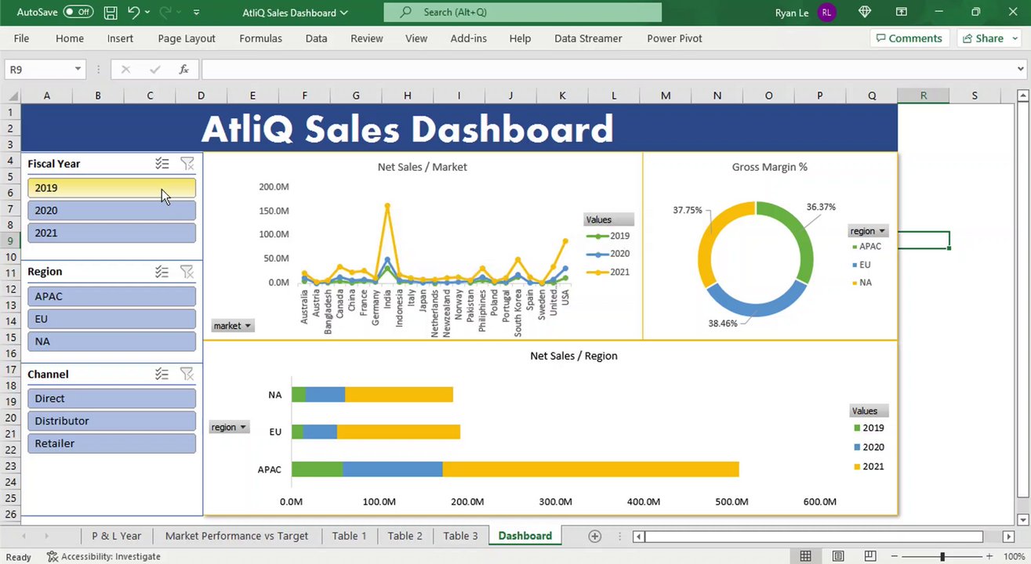Switch to Page Layout view icon
The height and width of the screenshot is (564, 1031).
(838, 557)
